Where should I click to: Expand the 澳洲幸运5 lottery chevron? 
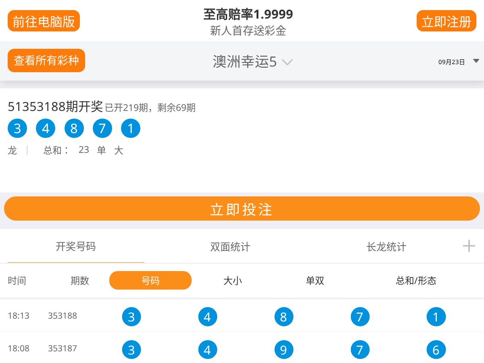click(x=287, y=63)
